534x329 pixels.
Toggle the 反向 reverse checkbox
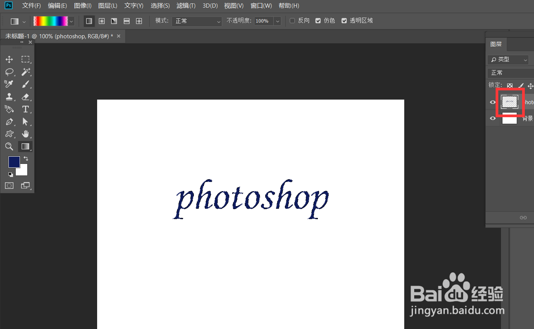pos(292,21)
